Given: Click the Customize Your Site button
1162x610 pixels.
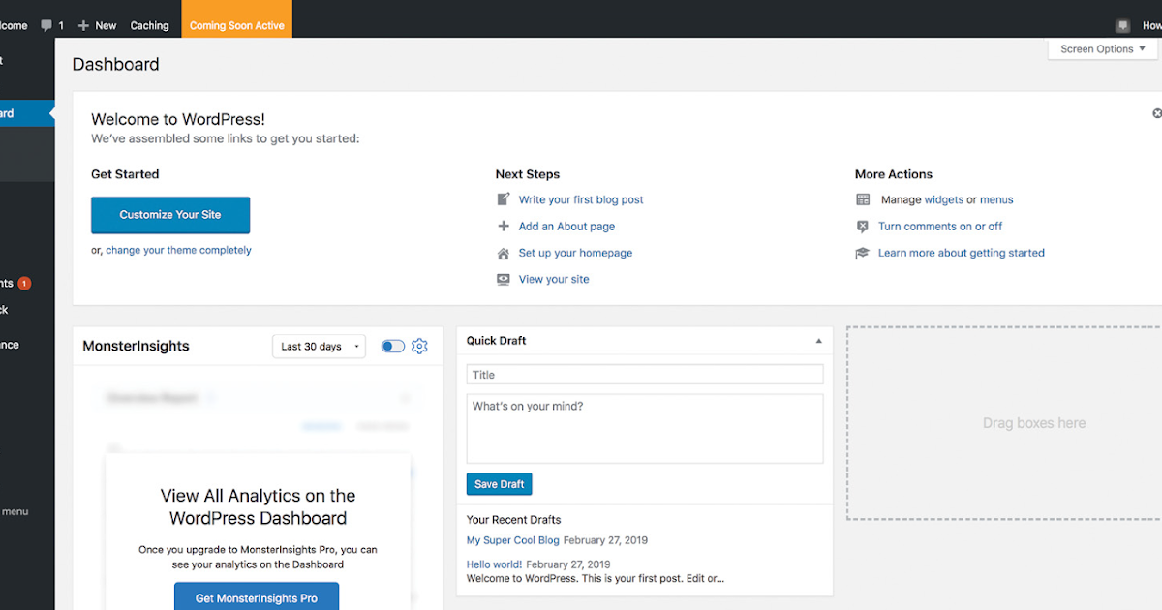Looking at the screenshot, I should (x=170, y=215).
